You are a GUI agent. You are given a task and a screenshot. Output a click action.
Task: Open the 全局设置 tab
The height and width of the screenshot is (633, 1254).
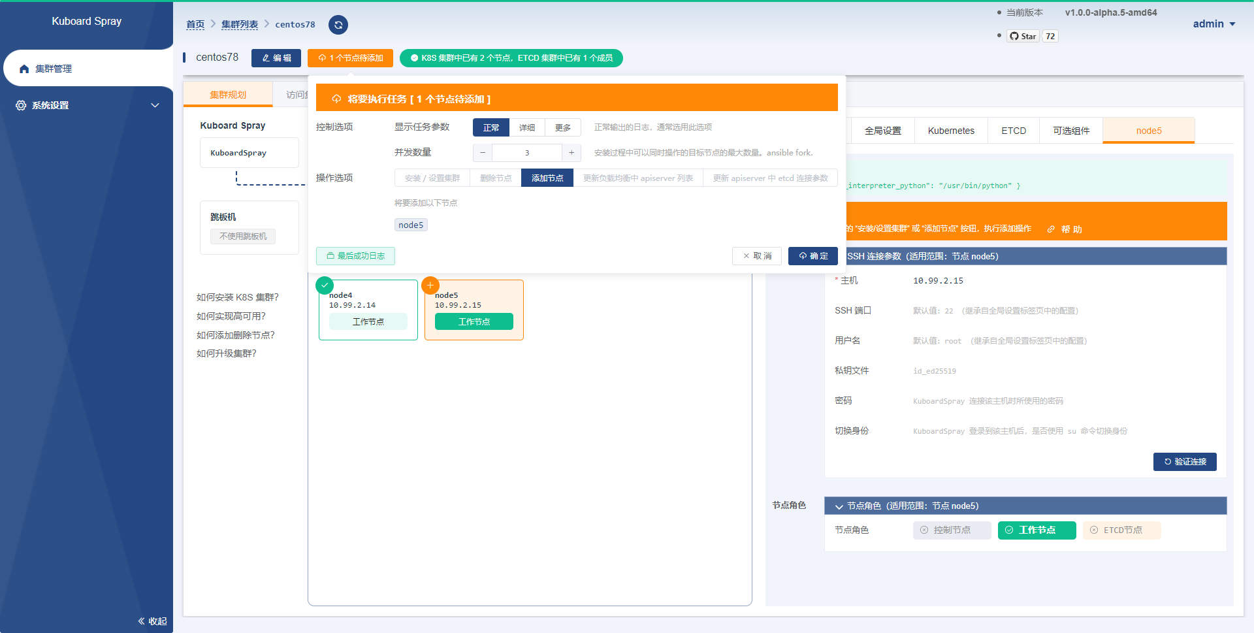(883, 131)
